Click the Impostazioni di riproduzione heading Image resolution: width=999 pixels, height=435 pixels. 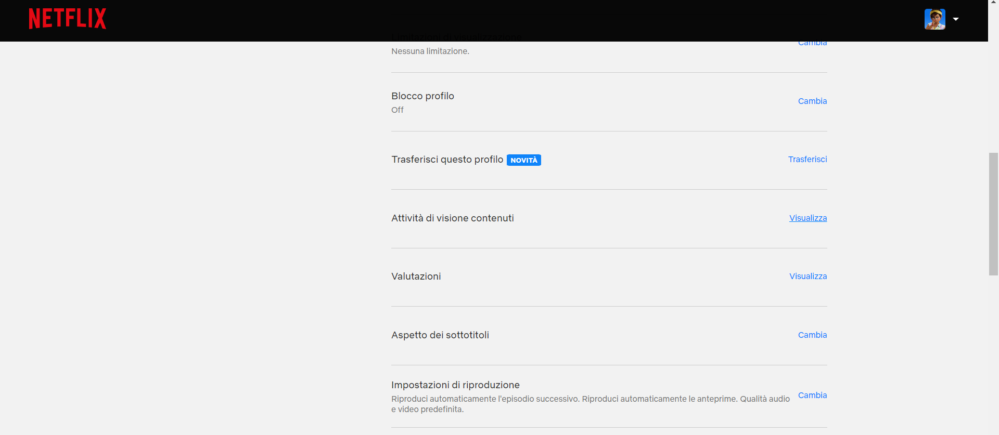[x=455, y=385]
